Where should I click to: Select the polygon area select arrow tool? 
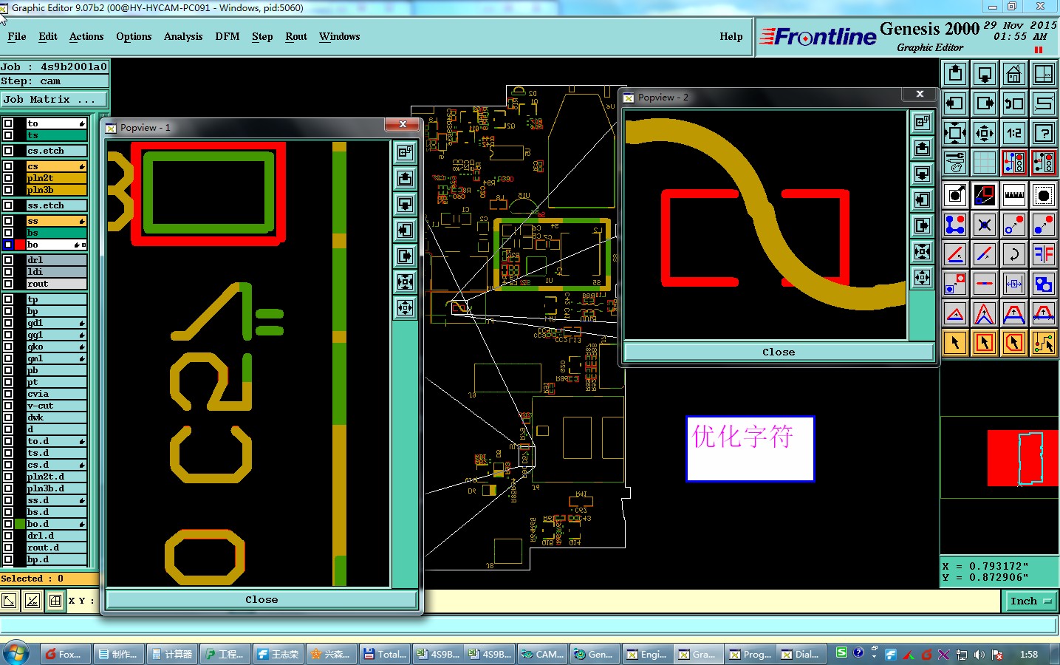1014,343
